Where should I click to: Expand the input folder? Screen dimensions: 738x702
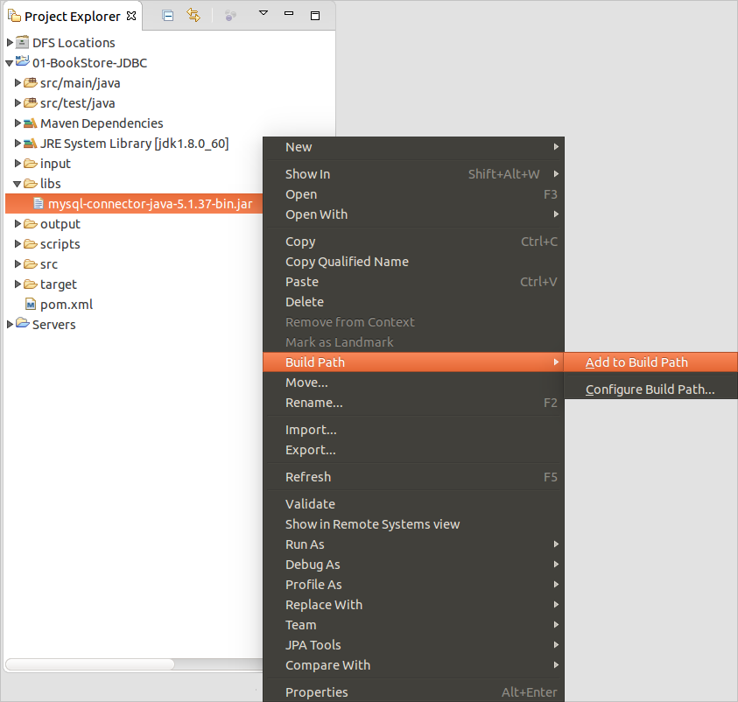pos(18,164)
